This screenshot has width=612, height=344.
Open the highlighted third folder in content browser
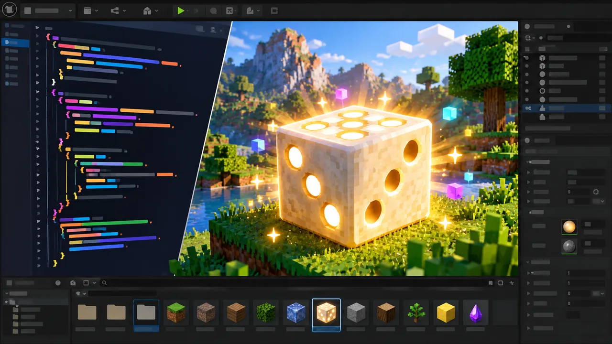click(x=146, y=315)
